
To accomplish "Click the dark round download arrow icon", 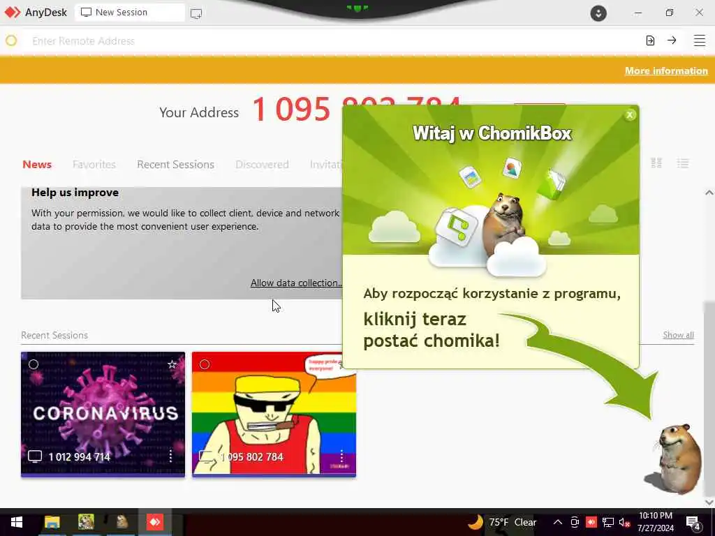I will [x=598, y=13].
